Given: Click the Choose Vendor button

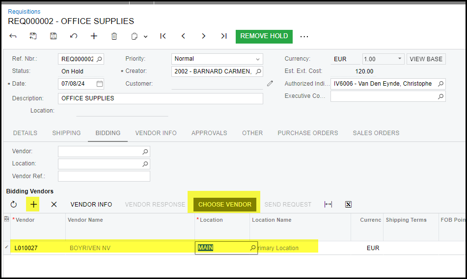Looking at the screenshot, I should [x=224, y=205].
